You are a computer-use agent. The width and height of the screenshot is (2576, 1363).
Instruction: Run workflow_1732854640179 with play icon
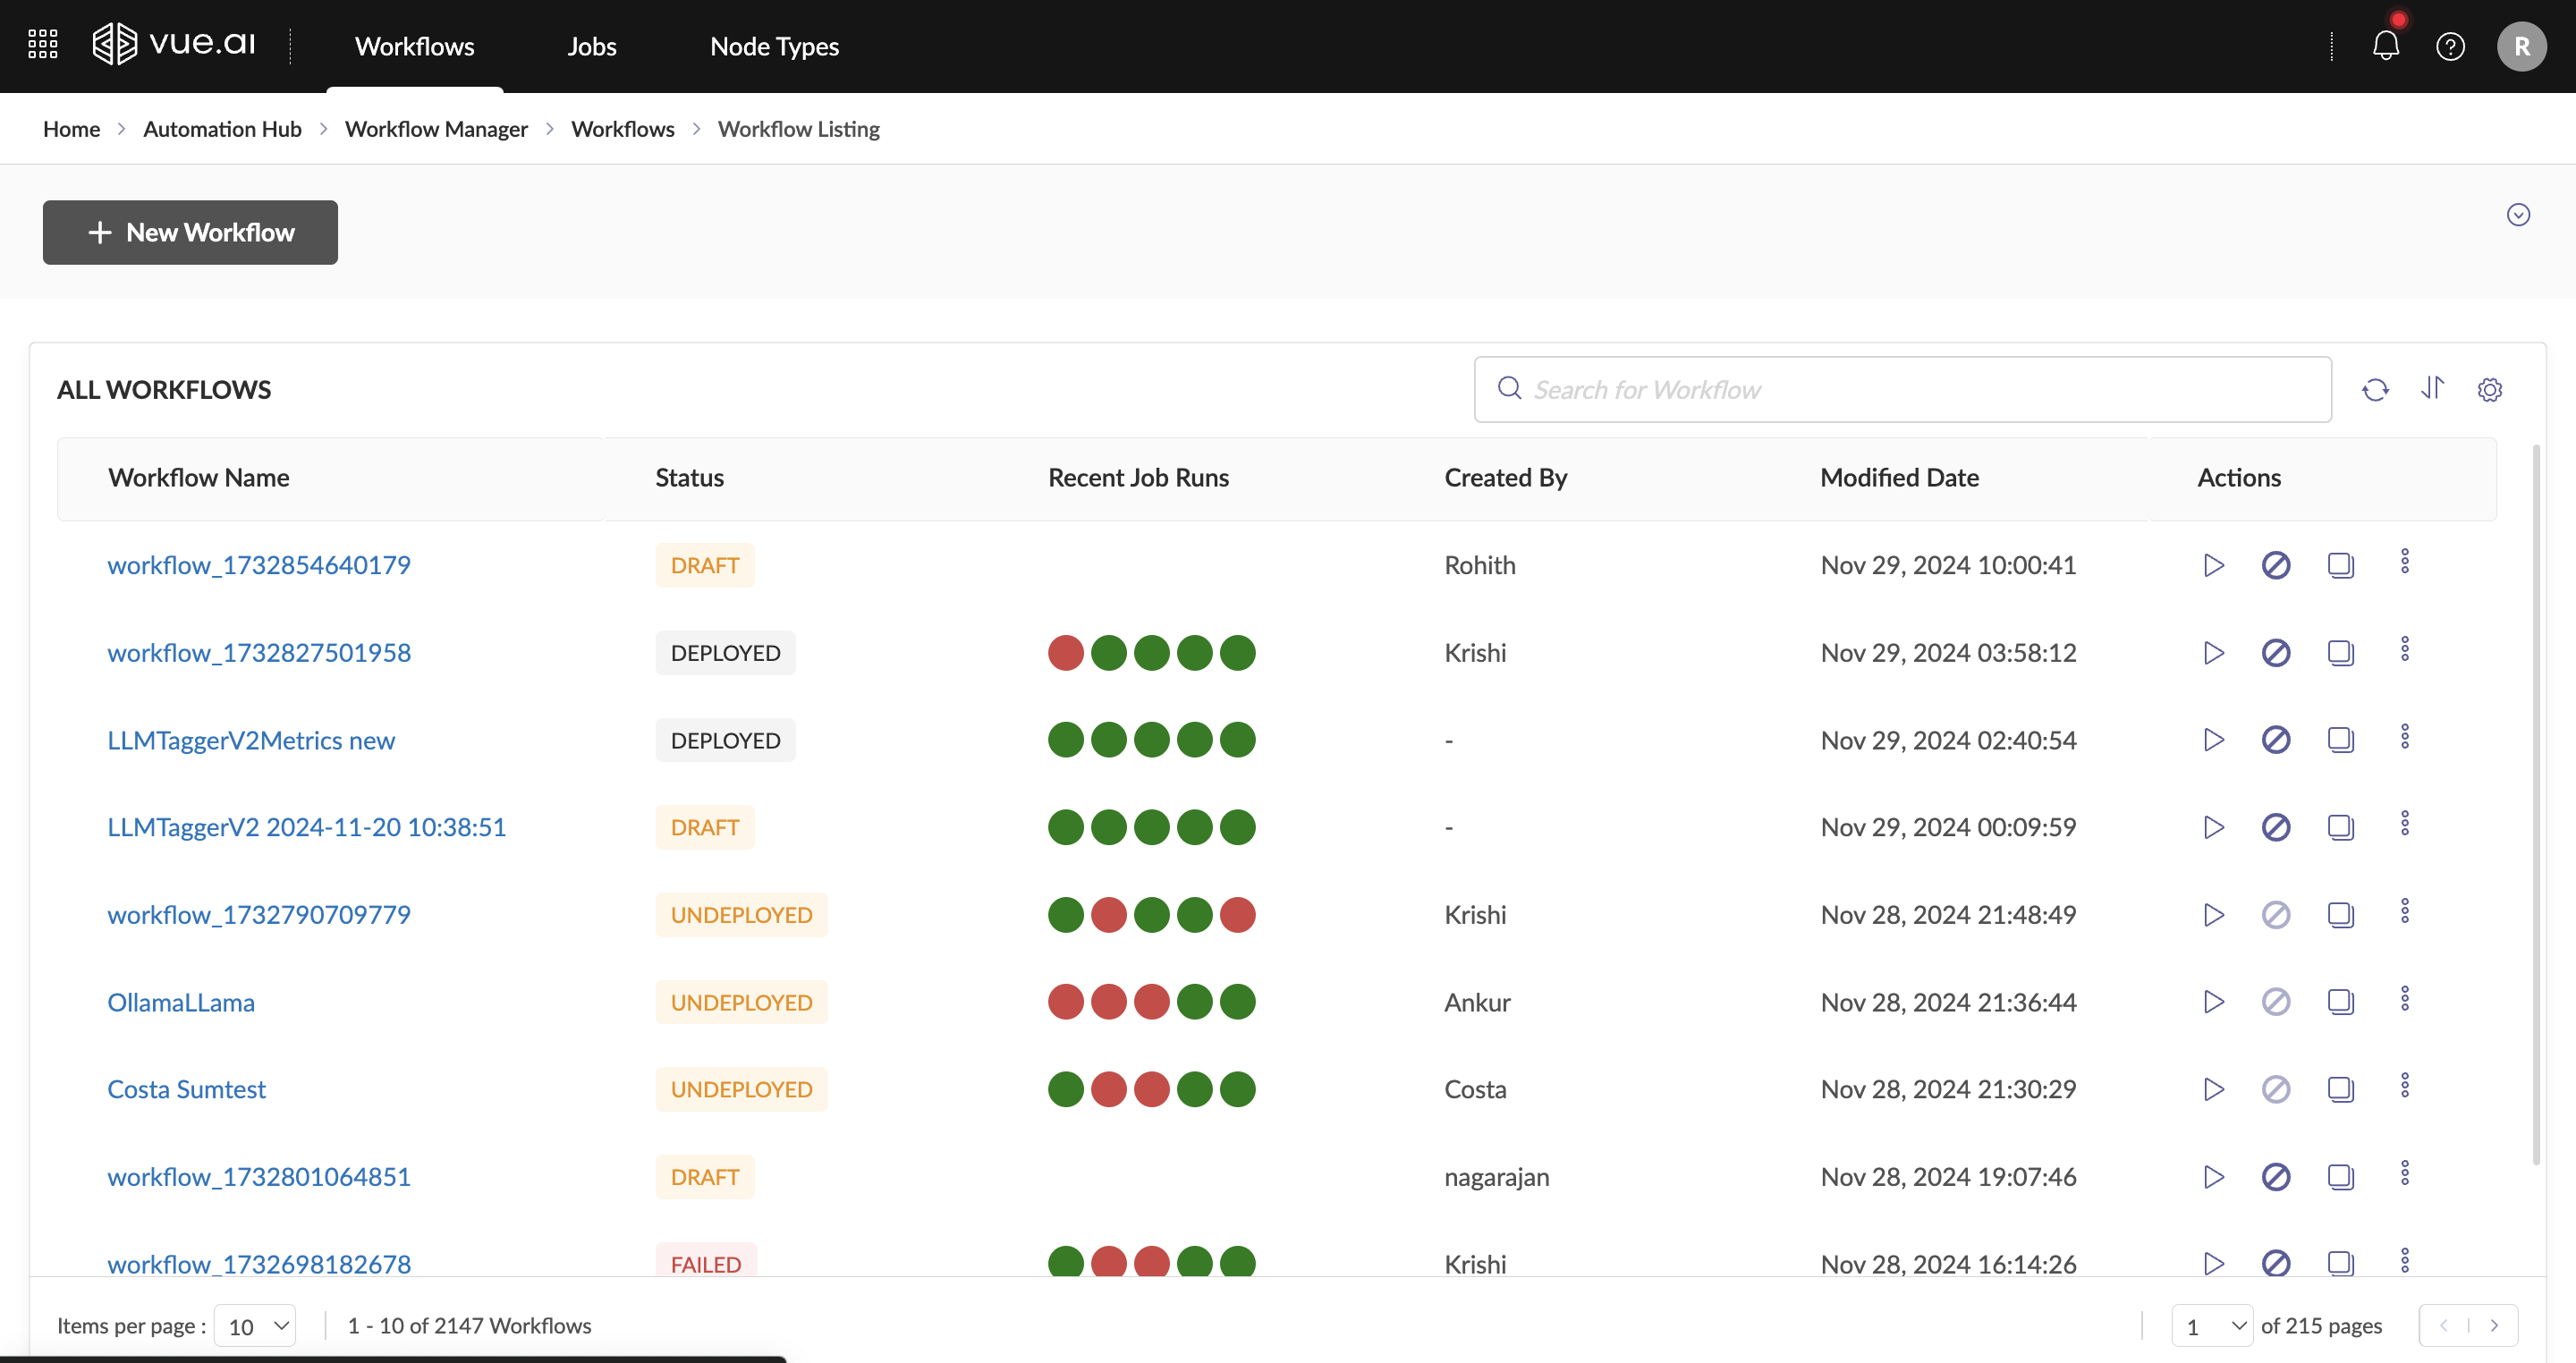coord(2213,565)
